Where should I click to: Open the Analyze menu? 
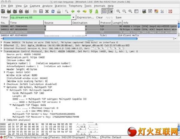click(x=47, y=6)
